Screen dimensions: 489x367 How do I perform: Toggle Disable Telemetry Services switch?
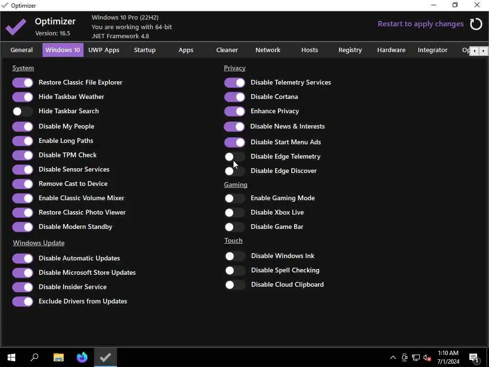234,83
